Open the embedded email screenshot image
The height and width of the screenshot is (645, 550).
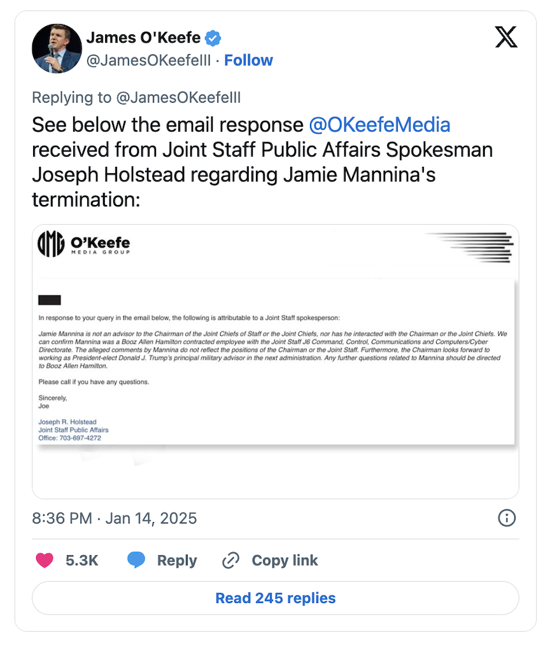click(x=275, y=361)
